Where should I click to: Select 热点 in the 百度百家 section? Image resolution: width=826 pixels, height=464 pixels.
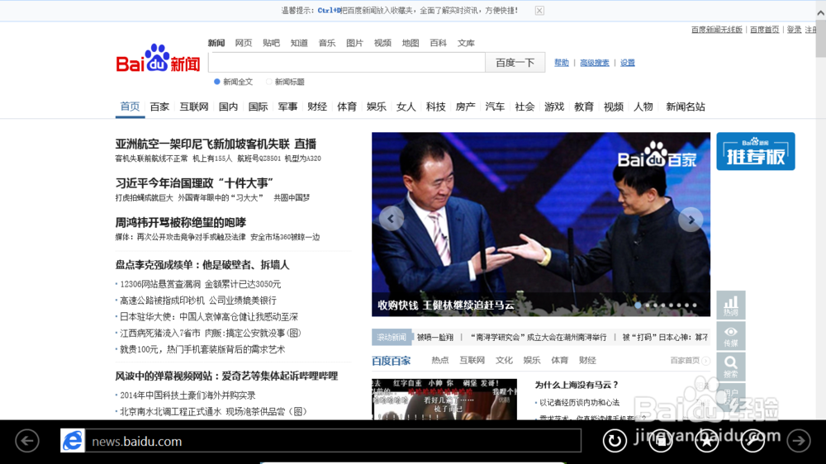(440, 361)
